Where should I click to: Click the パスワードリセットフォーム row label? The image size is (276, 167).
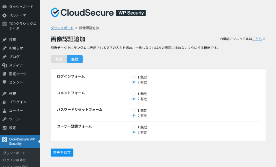[80, 110]
